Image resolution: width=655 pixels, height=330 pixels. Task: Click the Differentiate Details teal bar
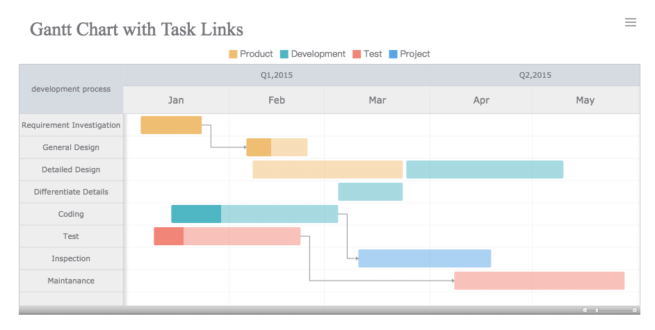coord(370,192)
